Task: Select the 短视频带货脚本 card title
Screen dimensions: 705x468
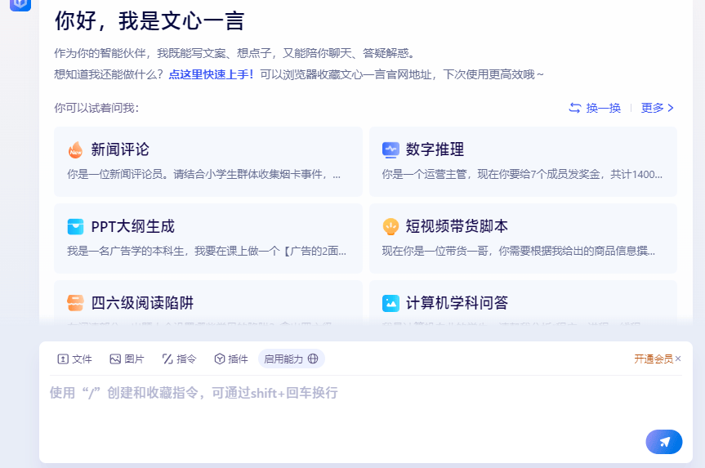Action: (457, 226)
